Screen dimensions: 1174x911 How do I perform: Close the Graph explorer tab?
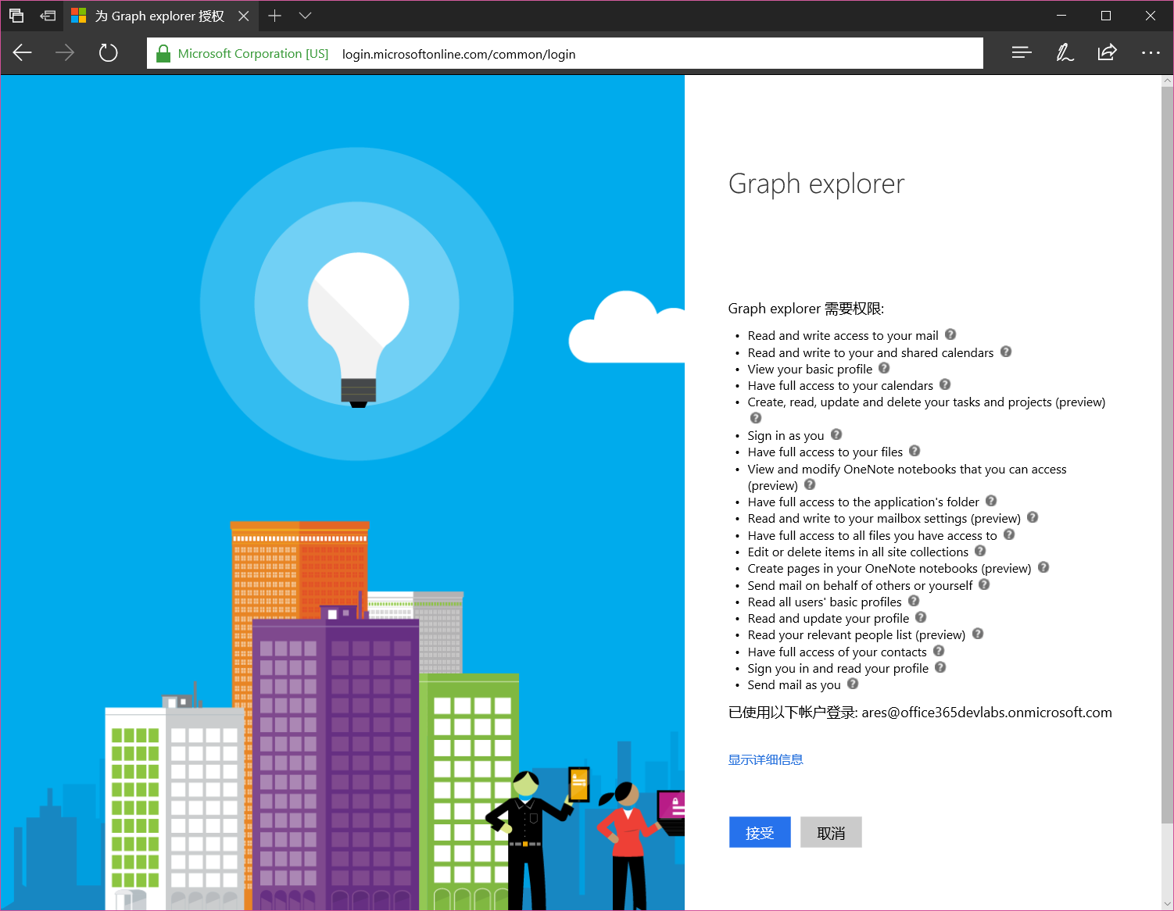click(244, 16)
